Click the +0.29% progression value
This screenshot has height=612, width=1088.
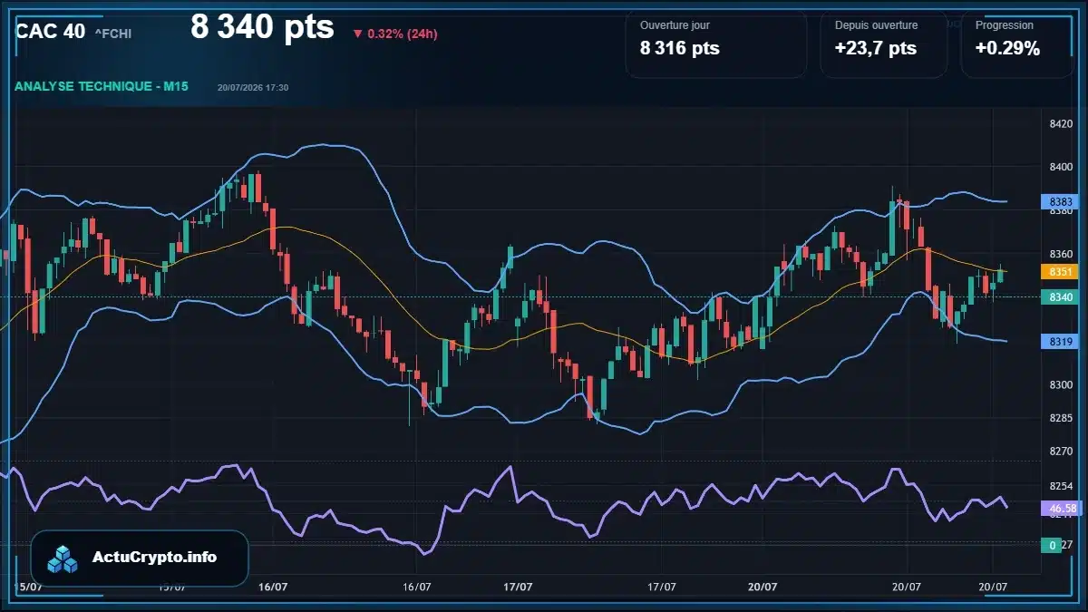[x=1007, y=49]
